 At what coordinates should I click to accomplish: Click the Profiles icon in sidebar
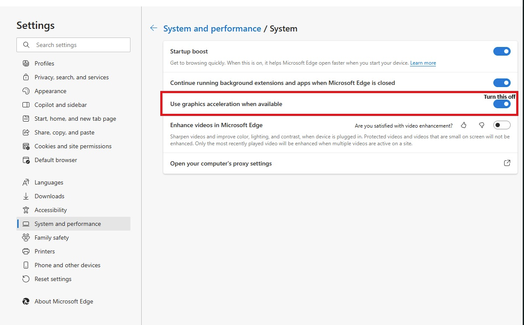tap(26, 63)
